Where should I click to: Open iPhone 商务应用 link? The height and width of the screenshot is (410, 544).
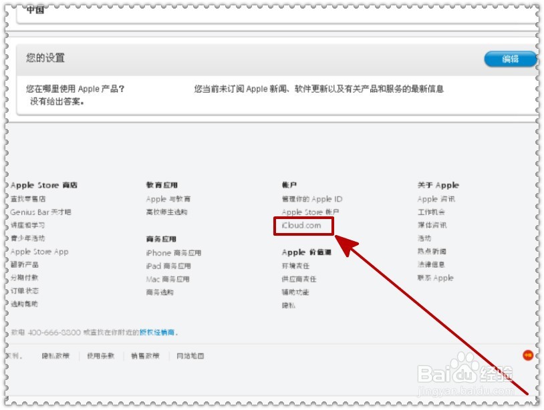point(174,252)
